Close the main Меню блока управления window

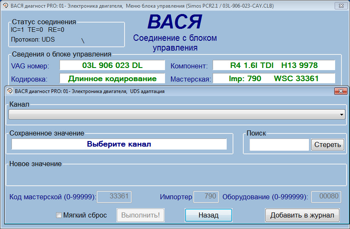pos(341,6)
